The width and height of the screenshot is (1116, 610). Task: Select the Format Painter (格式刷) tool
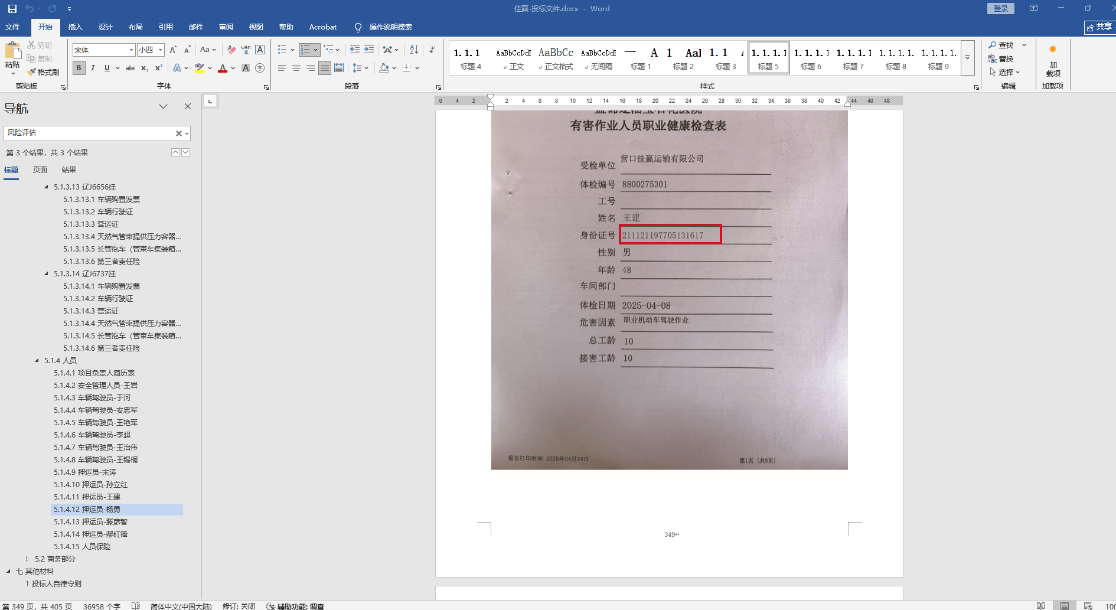(x=43, y=72)
